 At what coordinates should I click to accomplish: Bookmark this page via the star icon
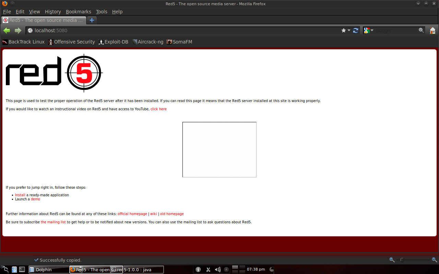click(343, 30)
